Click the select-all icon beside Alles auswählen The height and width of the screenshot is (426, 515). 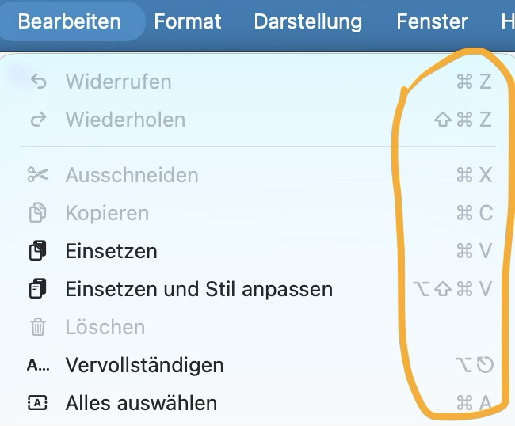coord(37,403)
